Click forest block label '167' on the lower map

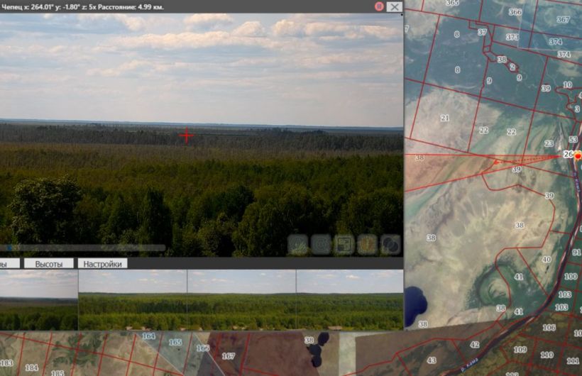click(229, 356)
